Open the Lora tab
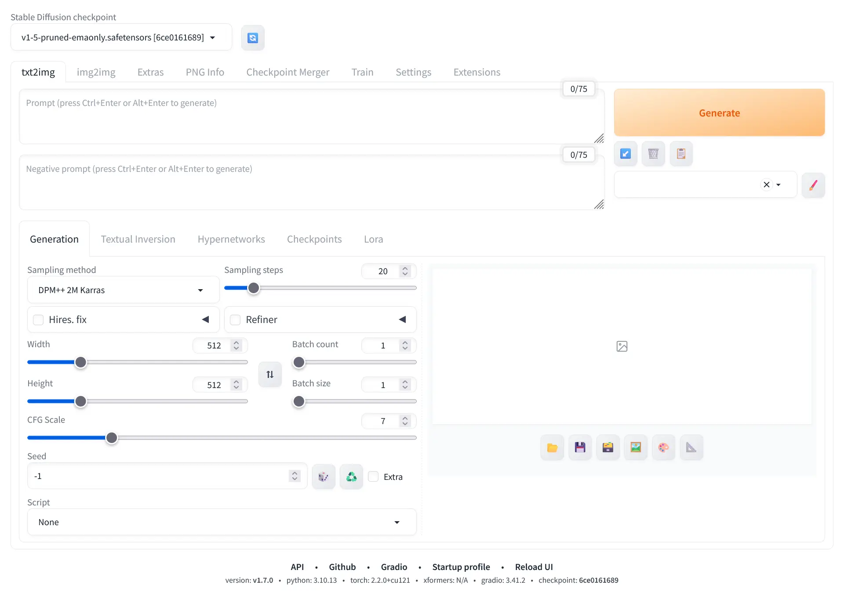 tap(374, 239)
